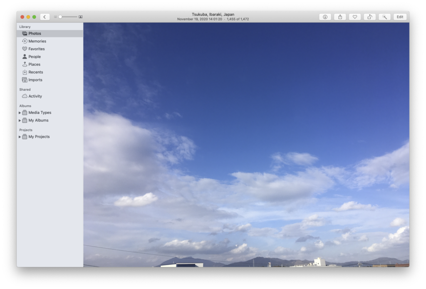Rotate the photo counterclockwise

pyautogui.click(x=369, y=17)
